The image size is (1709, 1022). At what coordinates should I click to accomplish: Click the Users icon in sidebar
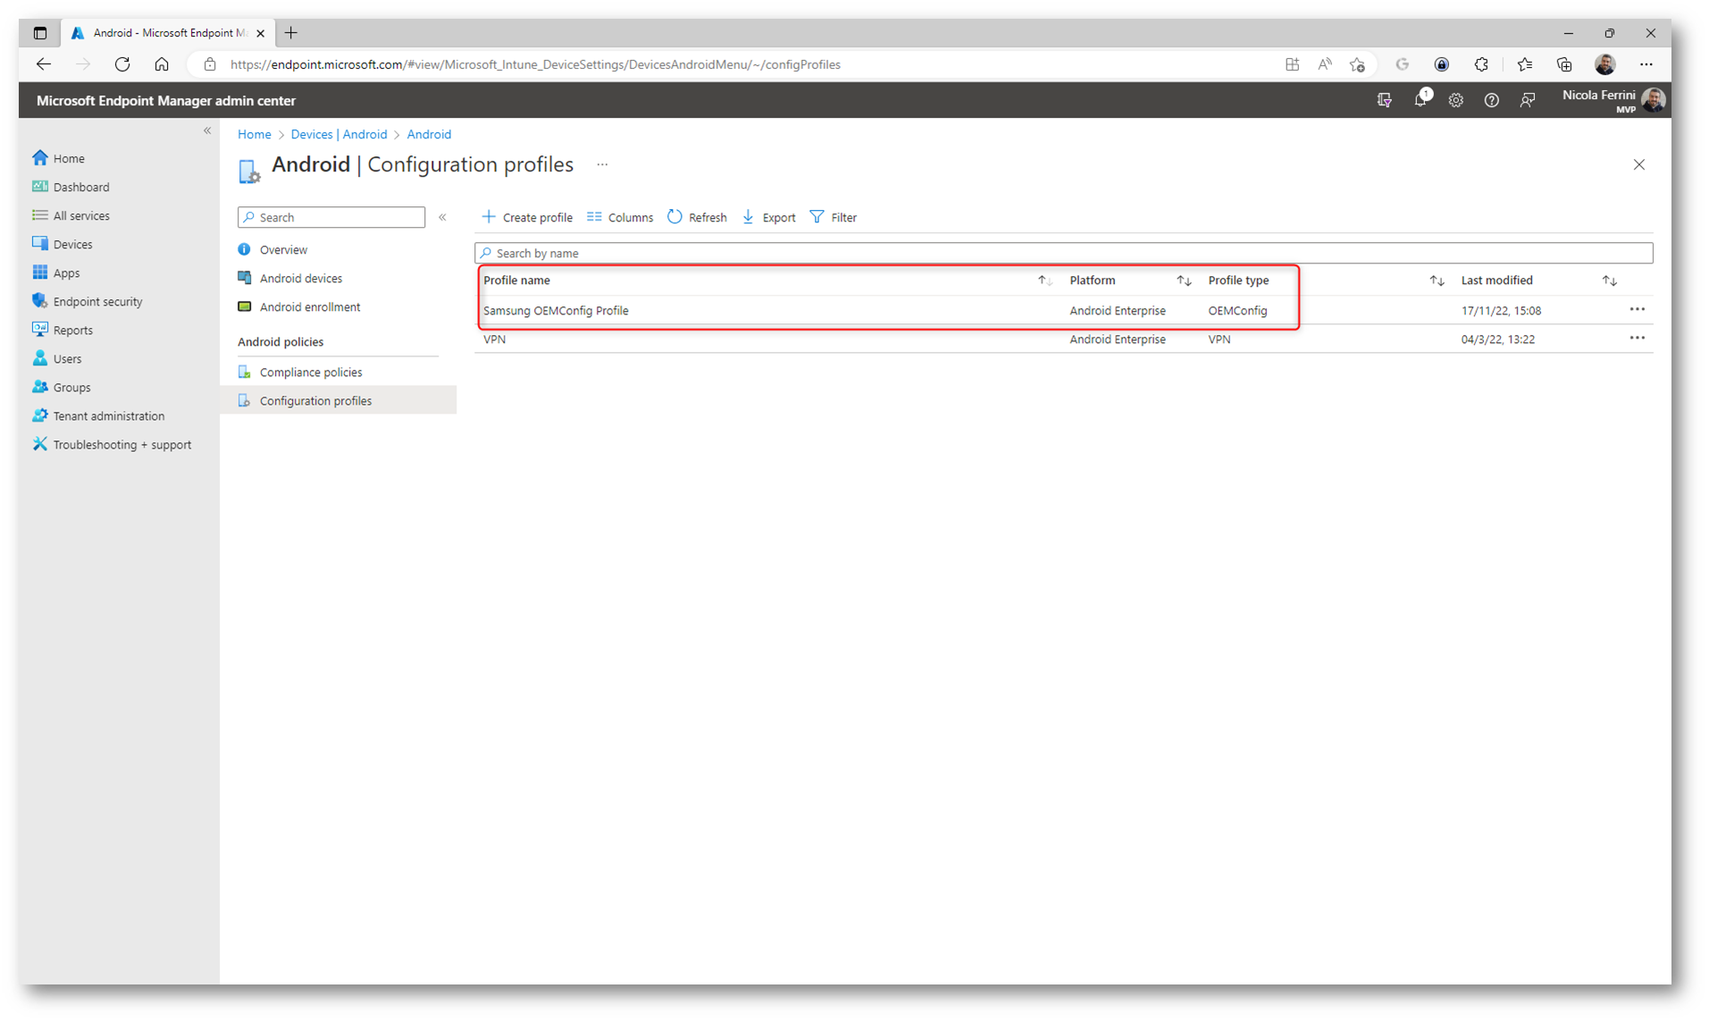pos(40,358)
